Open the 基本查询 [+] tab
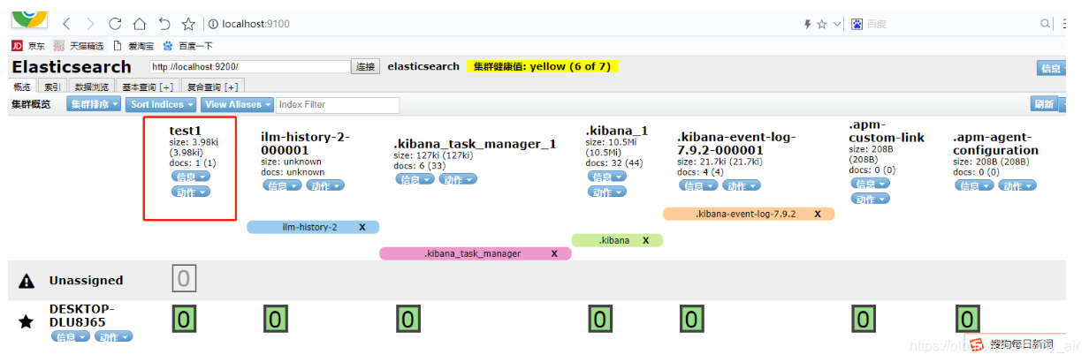Viewport: 1089px width, 362px height. (148, 87)
